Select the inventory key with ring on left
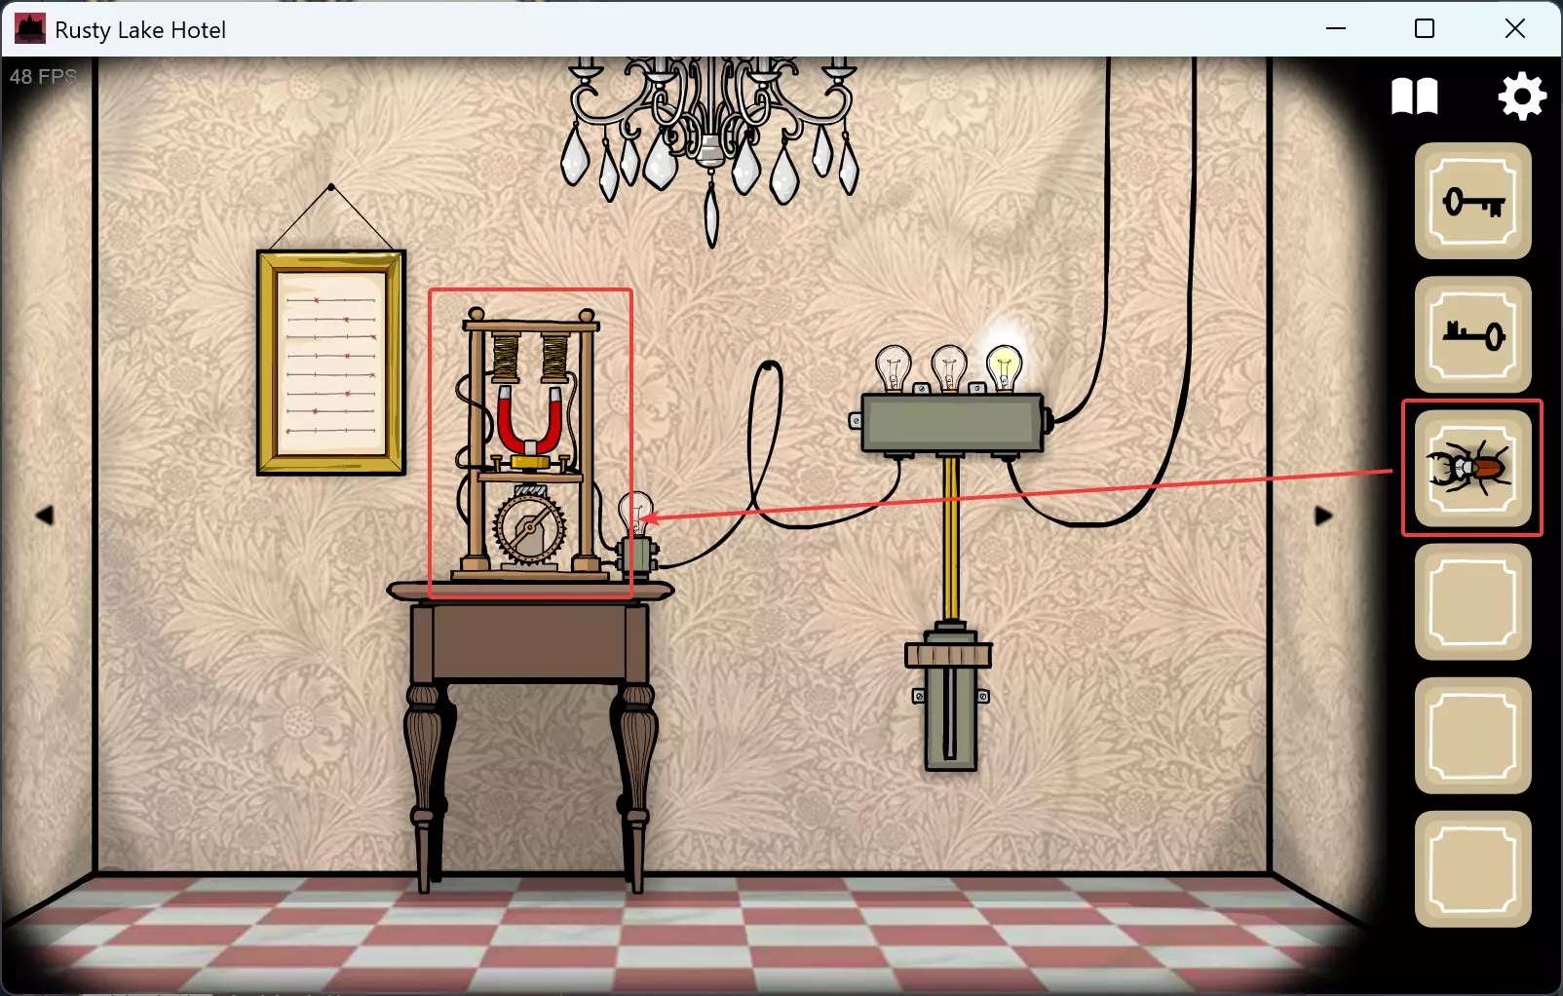This screenshot has width=1563, height=996. pyautogui.click(x=1473, y=202)
